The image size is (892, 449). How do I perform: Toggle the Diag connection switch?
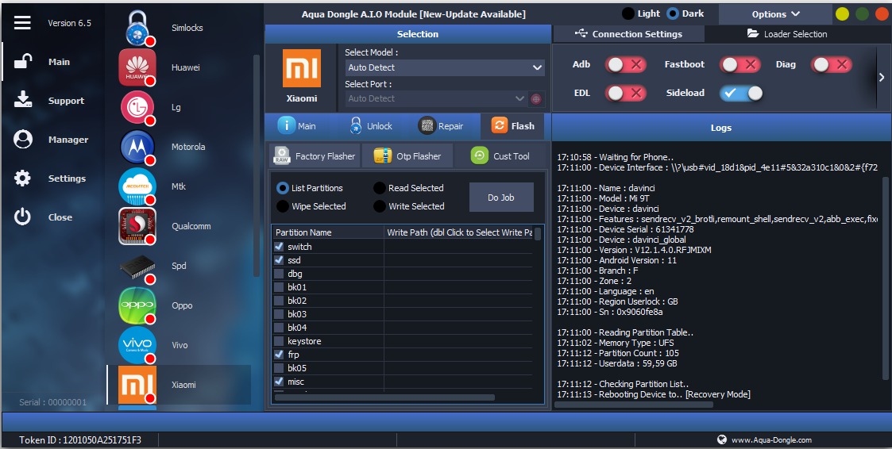click(x=831, y=64)
